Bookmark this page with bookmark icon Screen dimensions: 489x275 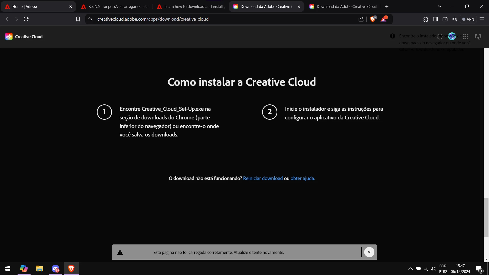coord(78,19)
